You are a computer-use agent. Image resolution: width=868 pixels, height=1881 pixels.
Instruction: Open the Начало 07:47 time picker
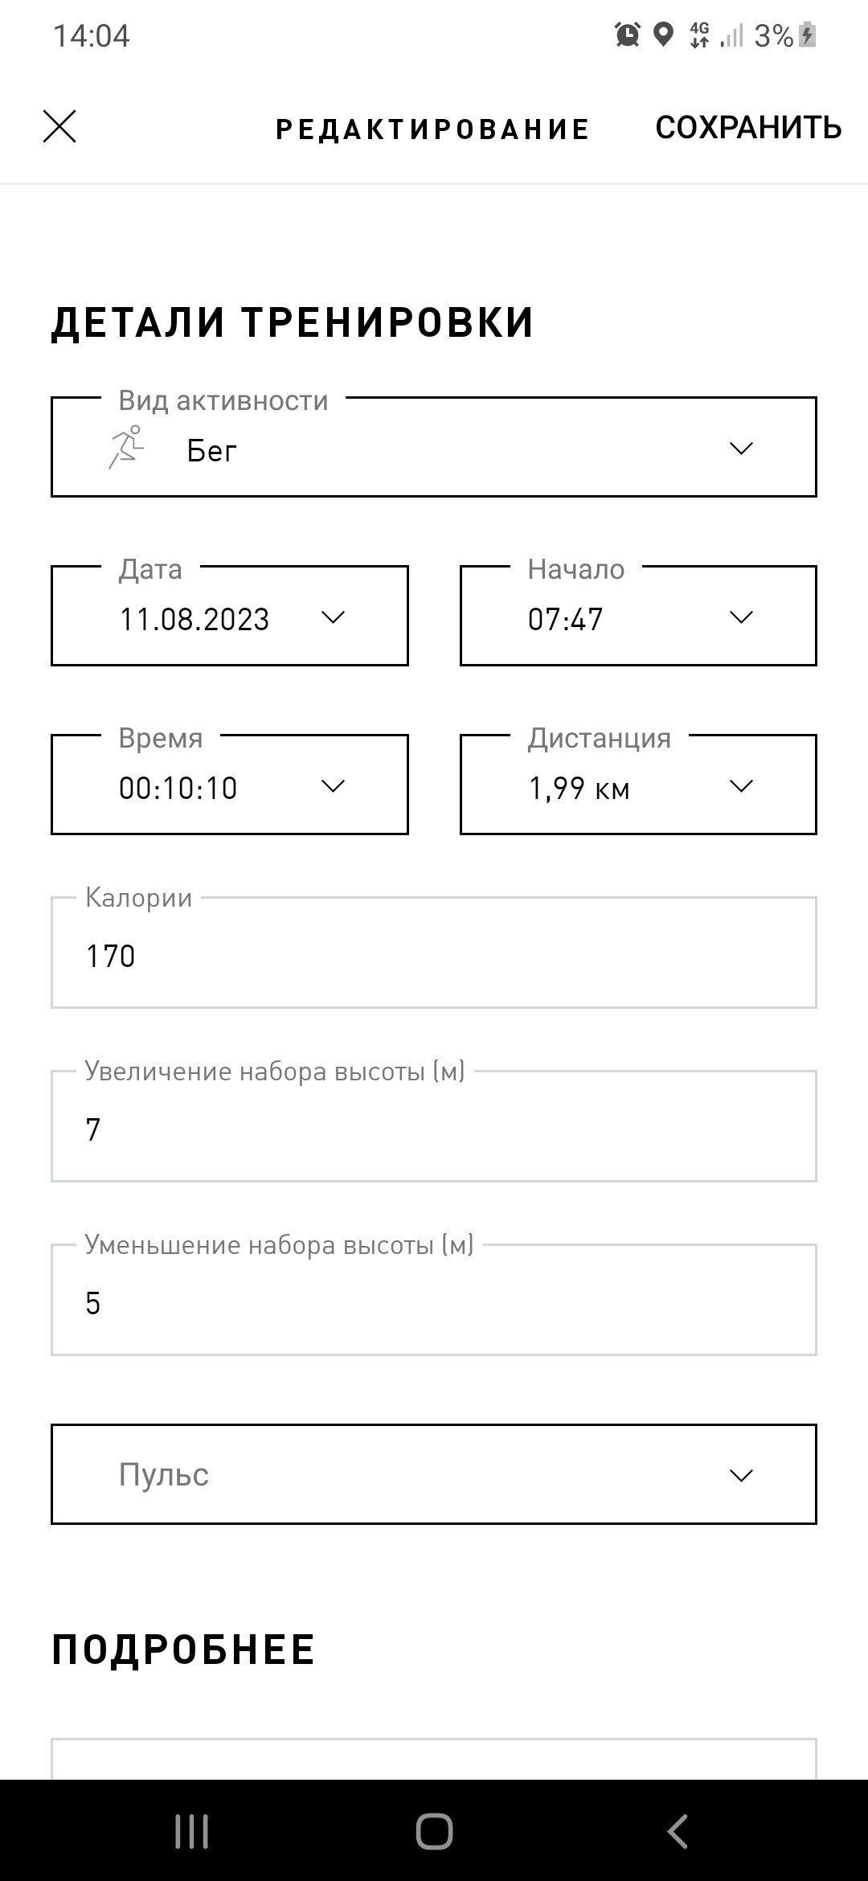638,616
